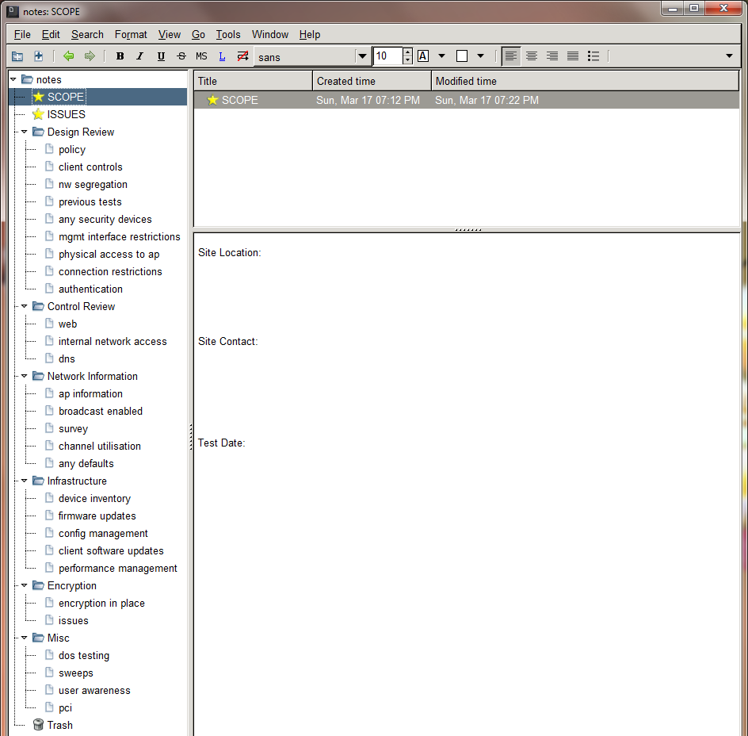Click the font size field showing 10
This screenshot has width=748, height=736.
387,56
